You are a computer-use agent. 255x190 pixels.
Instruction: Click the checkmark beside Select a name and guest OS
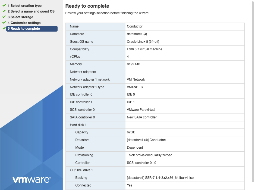4,11
